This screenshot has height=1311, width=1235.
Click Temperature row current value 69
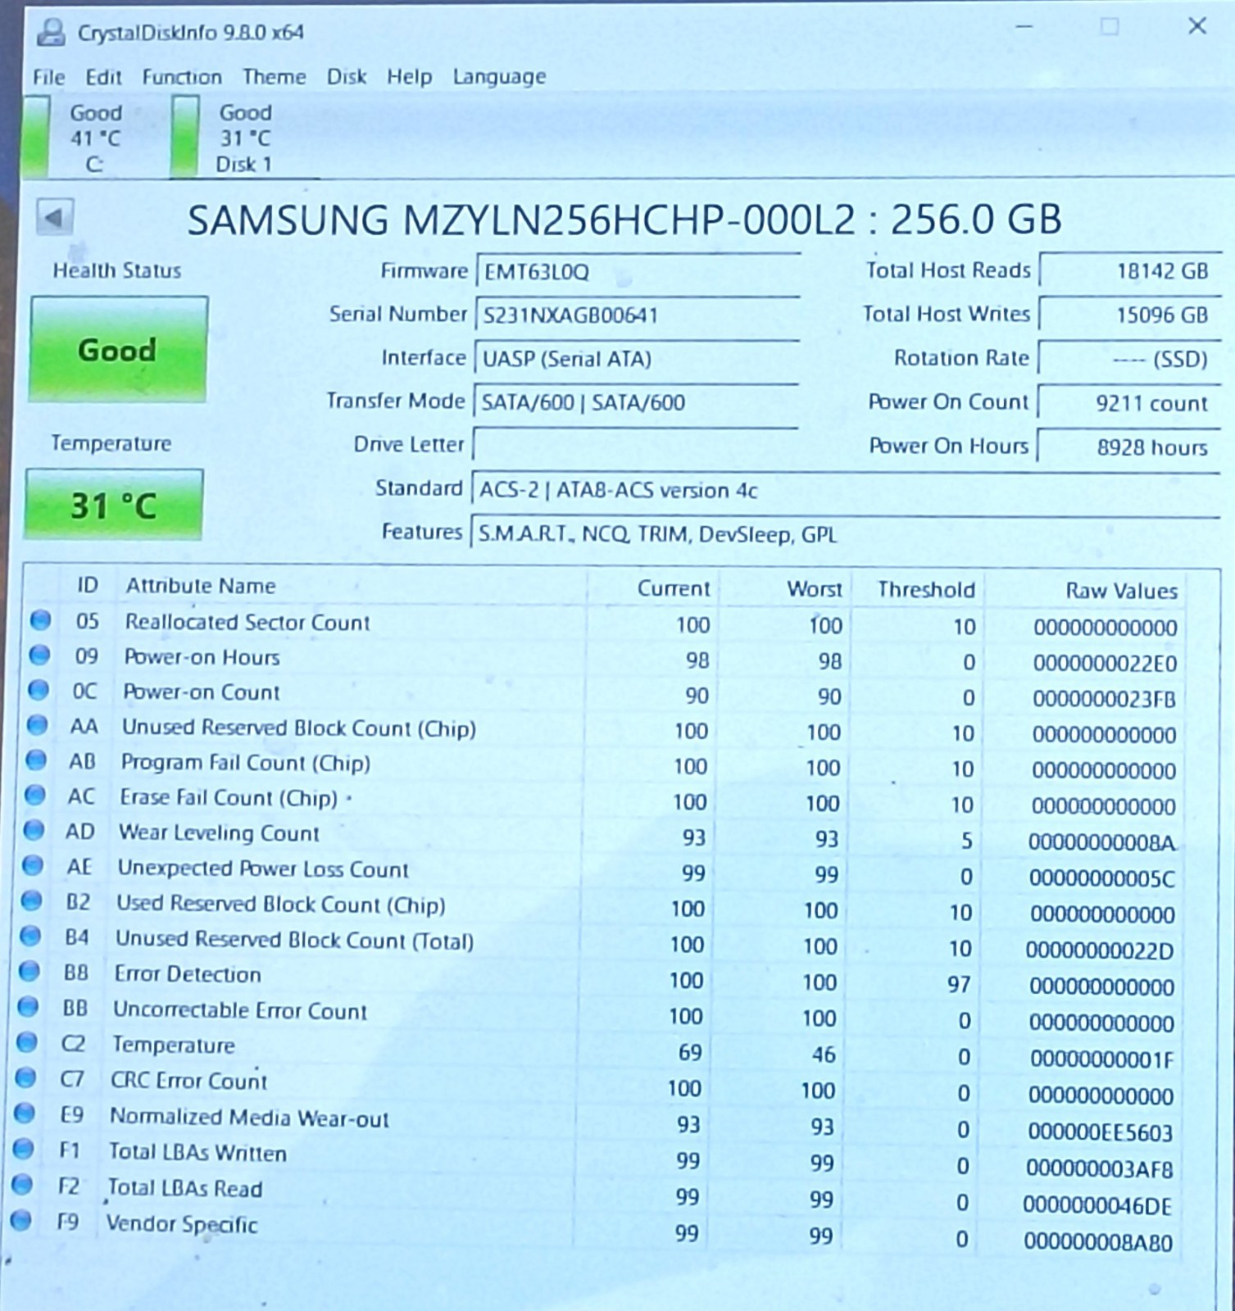click(690, 1052)
